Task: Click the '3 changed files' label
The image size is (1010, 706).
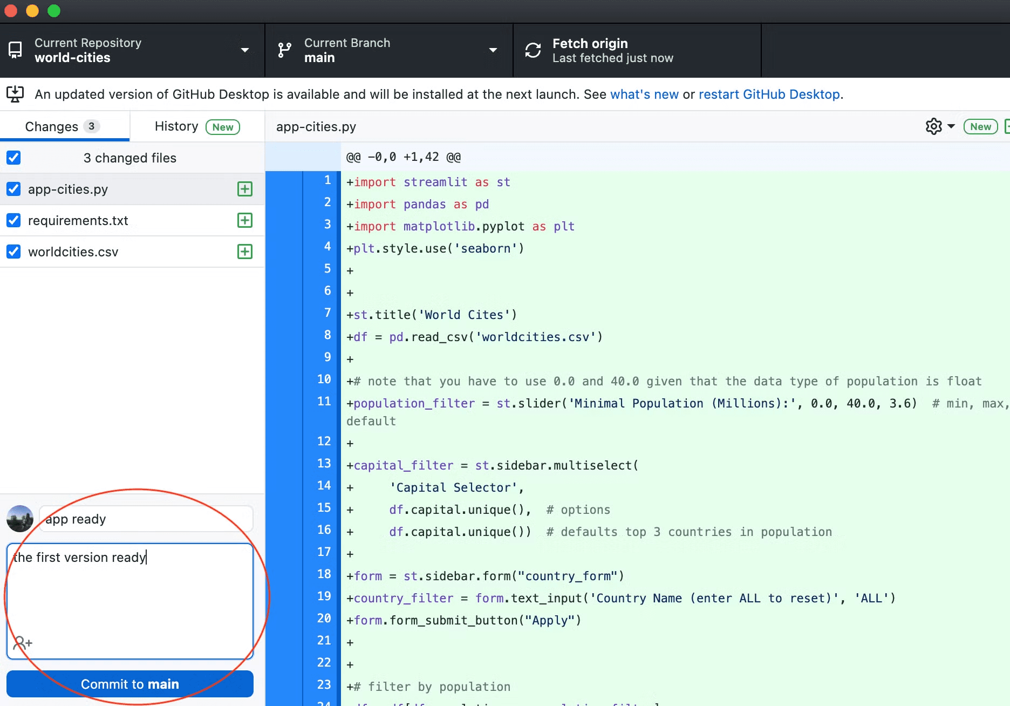Action: [130, 158]
